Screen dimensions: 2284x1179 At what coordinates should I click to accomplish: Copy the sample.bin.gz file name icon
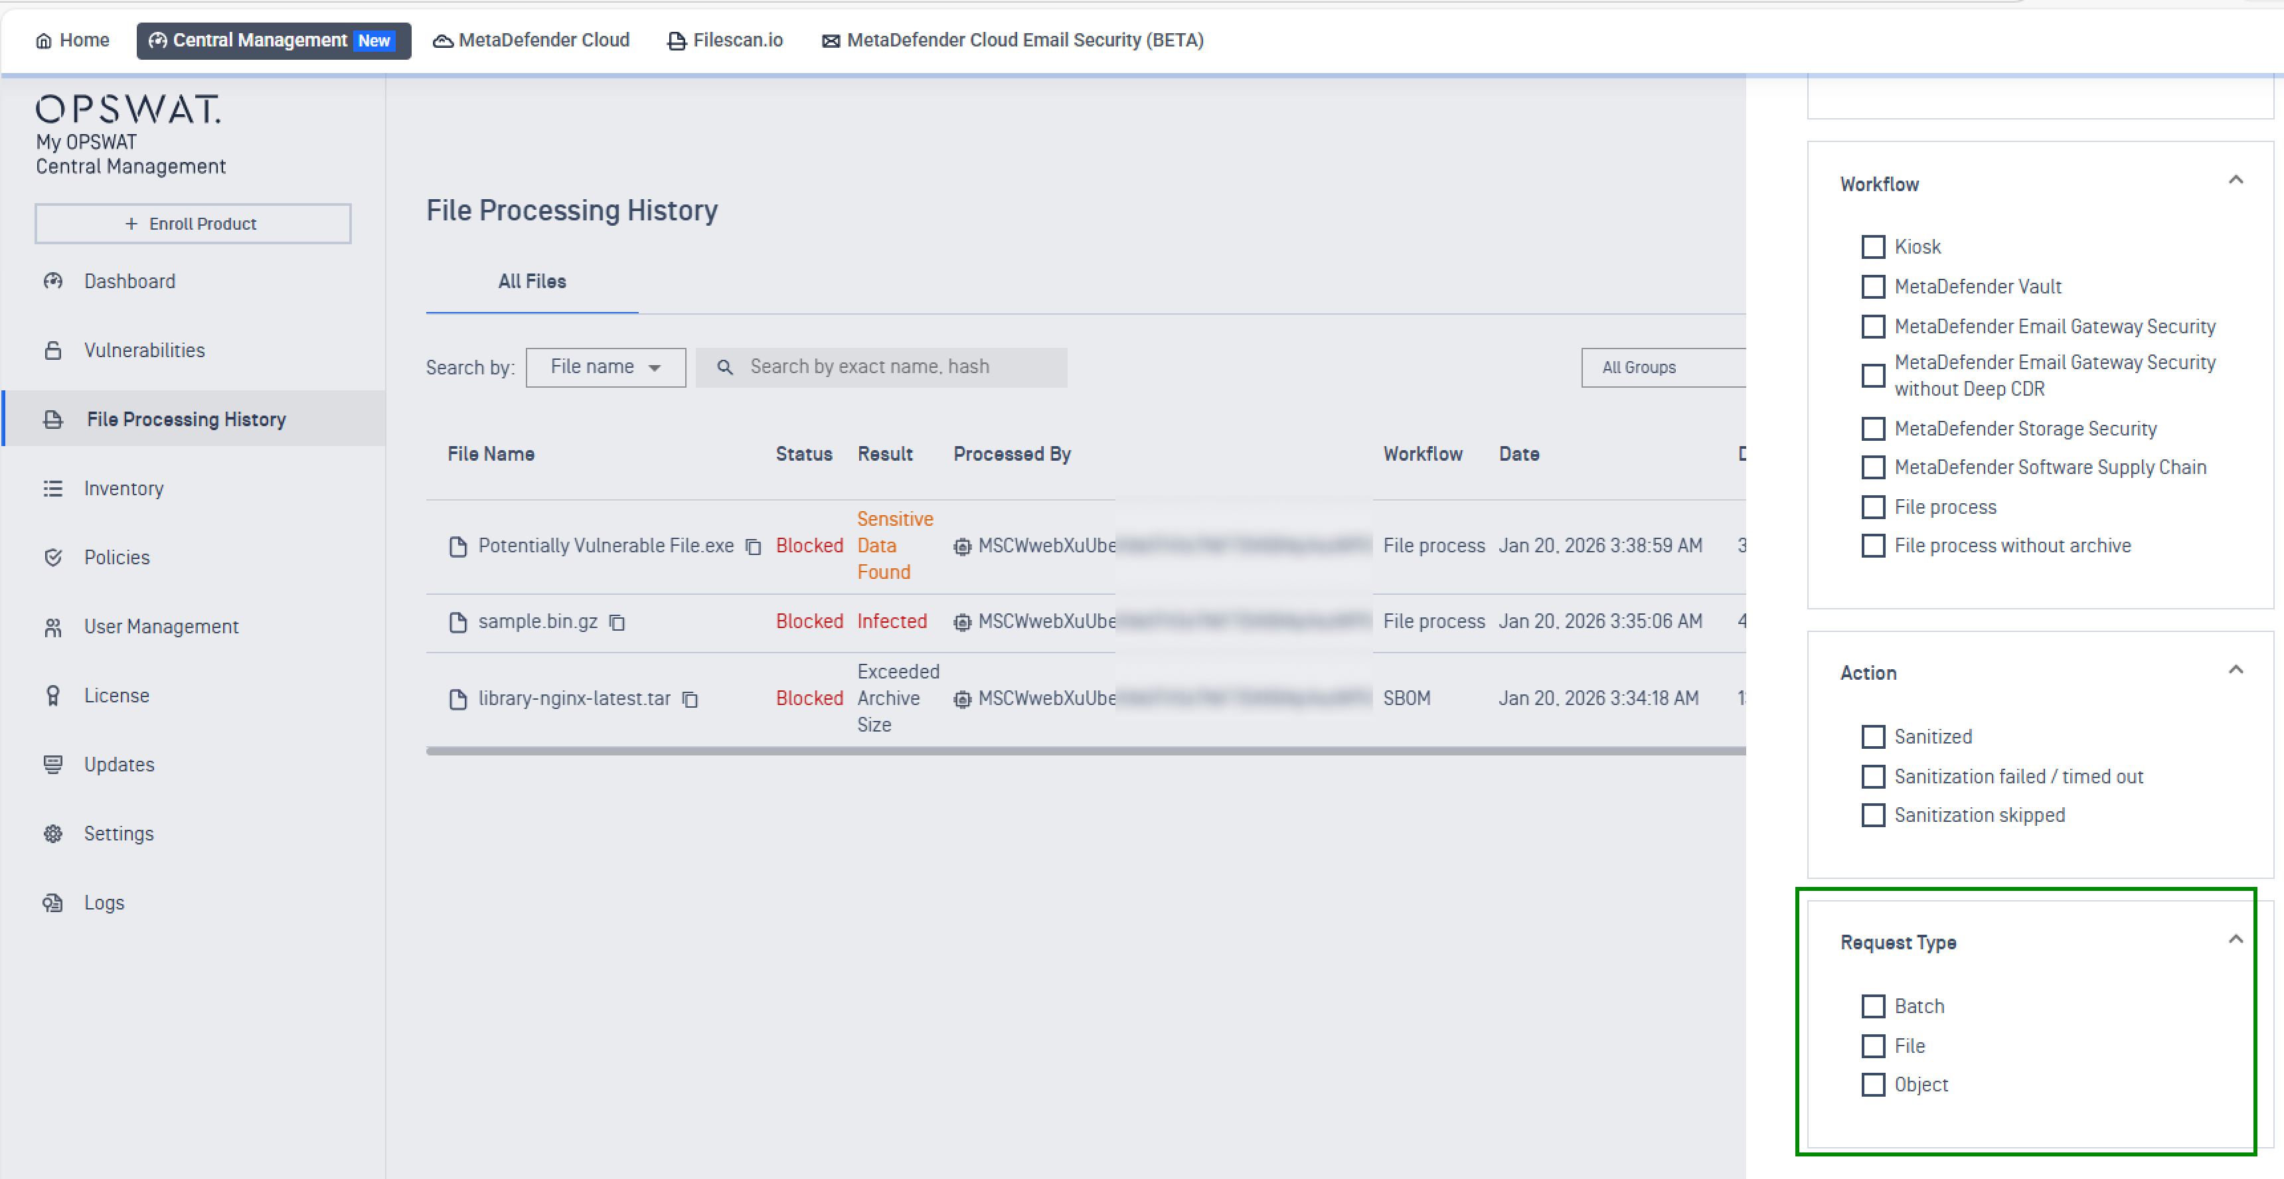[x=617, y=622]
